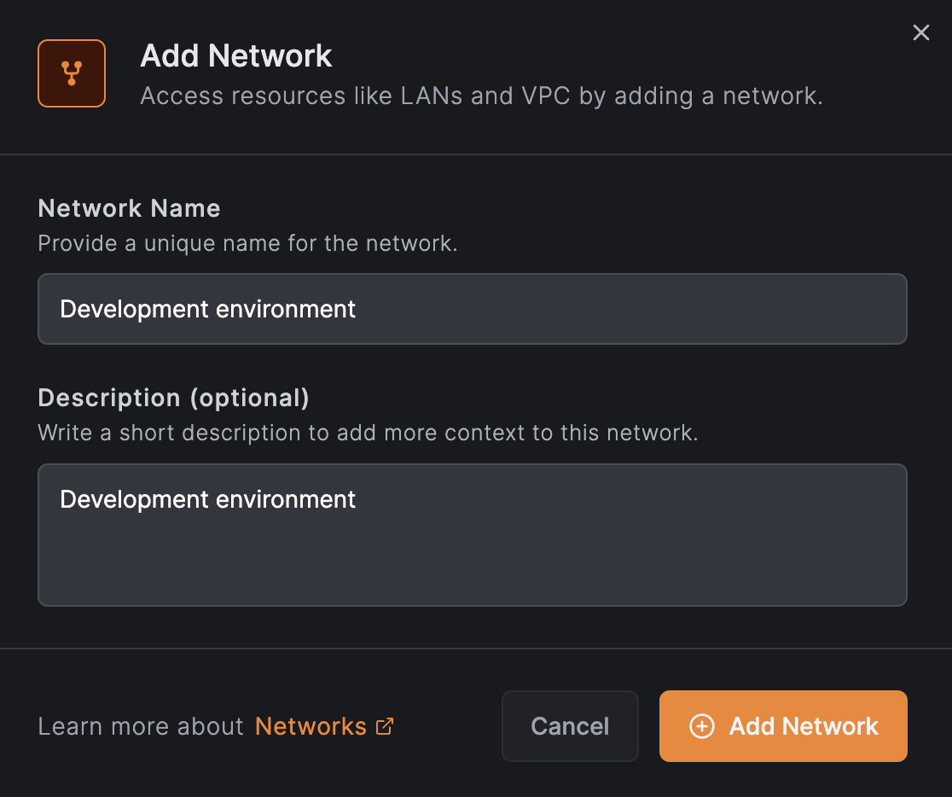Click the orange network branch icon

point(72,73)
